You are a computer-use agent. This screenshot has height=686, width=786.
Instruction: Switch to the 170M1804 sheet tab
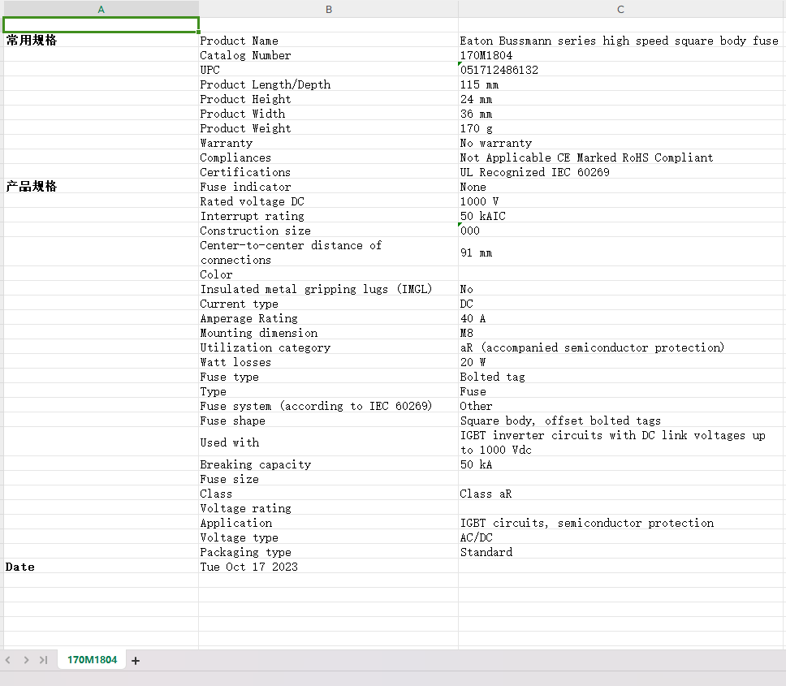pyautogui.click(x=92, y=660)
